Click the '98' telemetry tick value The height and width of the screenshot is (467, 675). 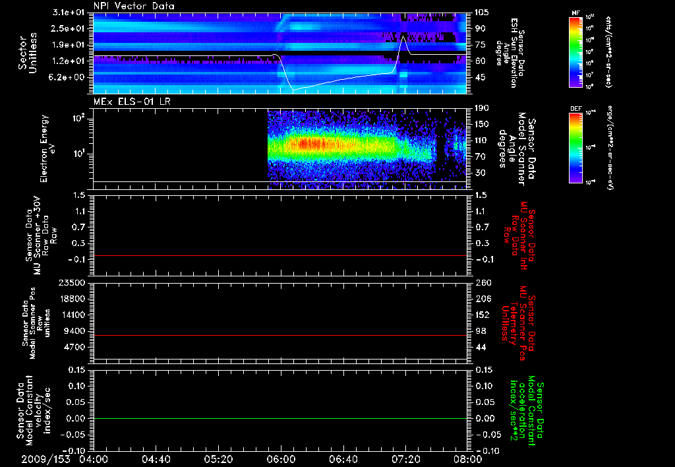click(x=480, y=331)
